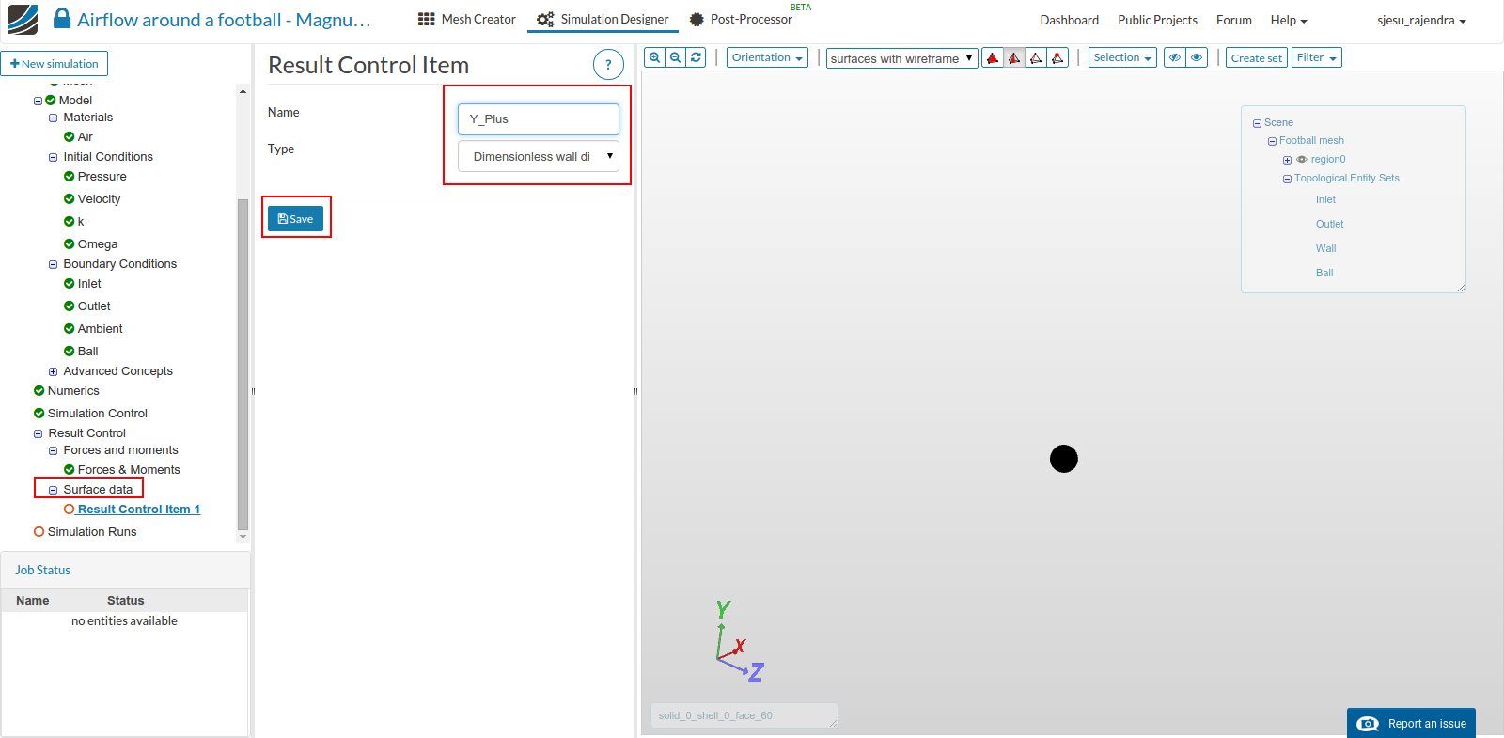Open Public Projects page

(1158, 20)
